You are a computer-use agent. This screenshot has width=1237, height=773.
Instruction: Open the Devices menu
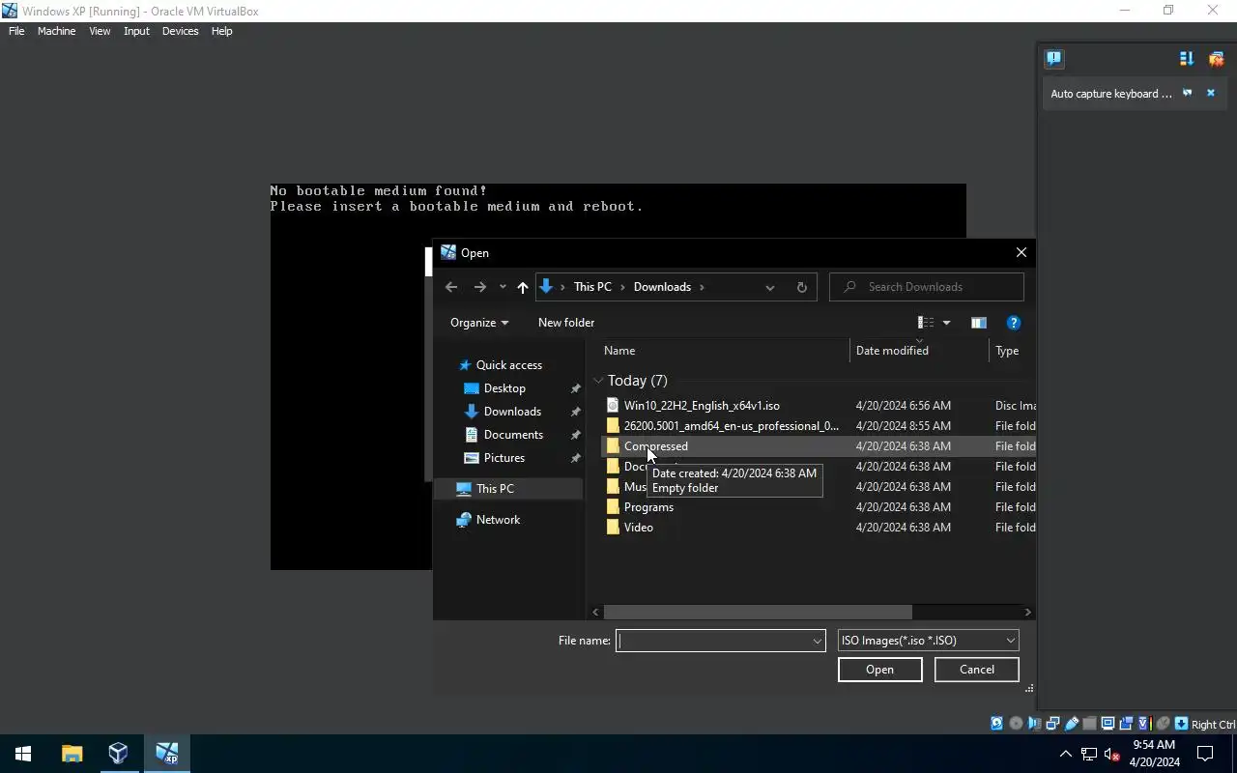(180, 31)
